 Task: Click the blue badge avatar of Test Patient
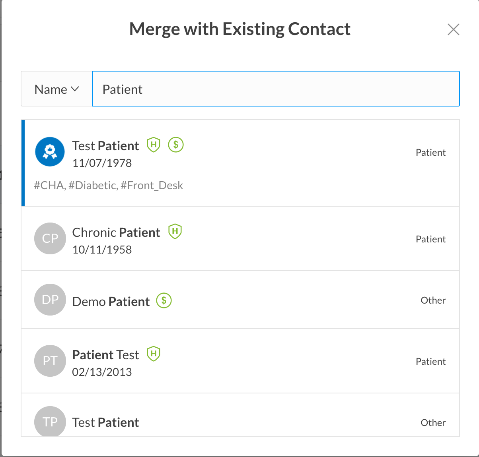(50, 151)
